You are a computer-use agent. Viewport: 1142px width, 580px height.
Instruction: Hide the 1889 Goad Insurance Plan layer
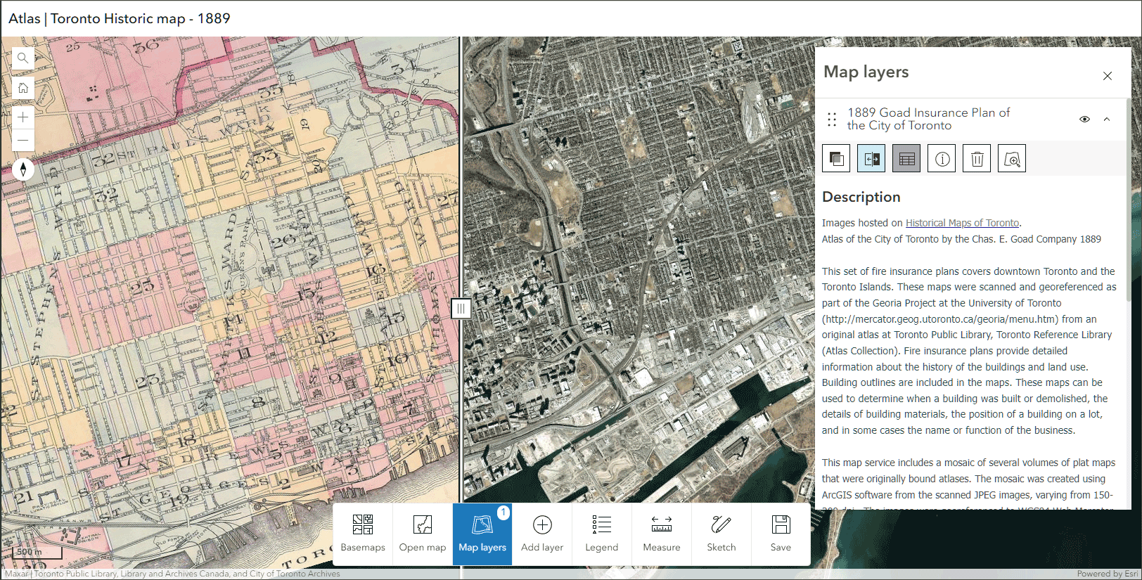pos(1085,120)
